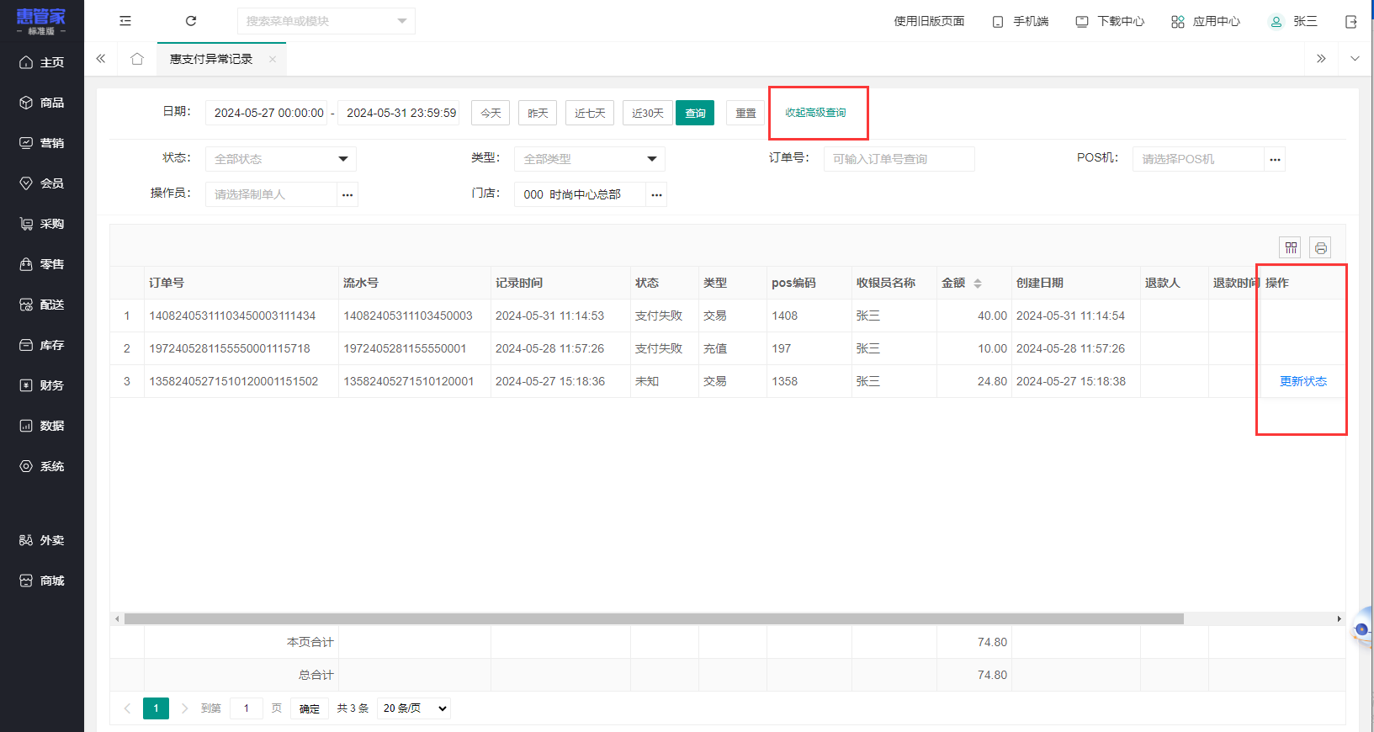Click the 昨天 date shortcut
The height and width of the screenshot is (732, 1374).
538,113
